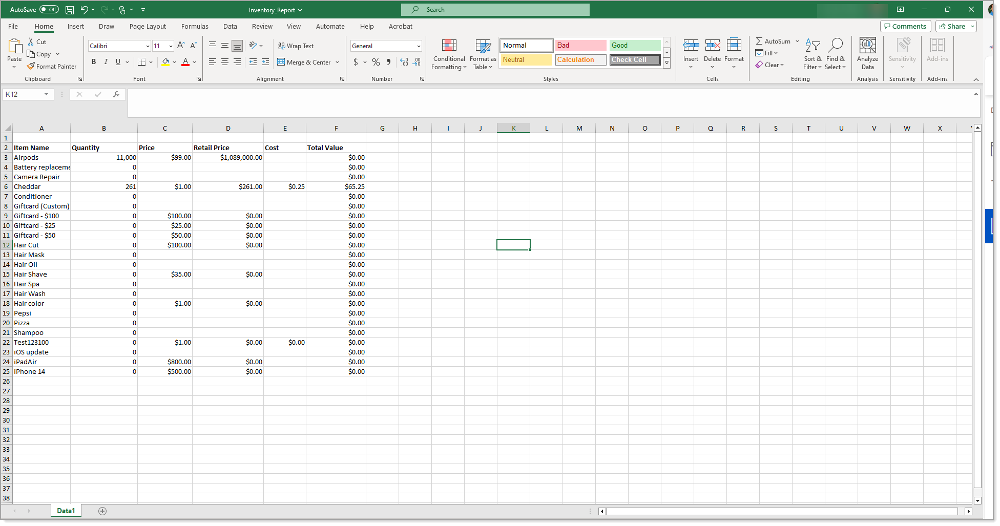Click the Save icon in title bar
Image resolution: width=1000 pixels, height=526 pixels.
[70, 10]
